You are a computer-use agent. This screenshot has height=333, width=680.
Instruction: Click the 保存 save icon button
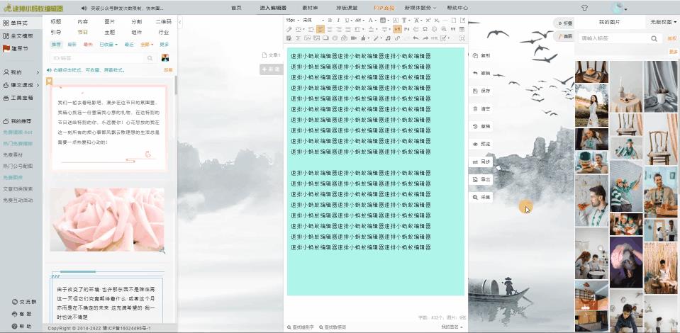coord(481,91)
